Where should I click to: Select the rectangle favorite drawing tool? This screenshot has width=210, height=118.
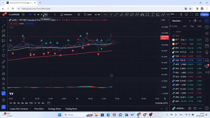click(147, 14)
